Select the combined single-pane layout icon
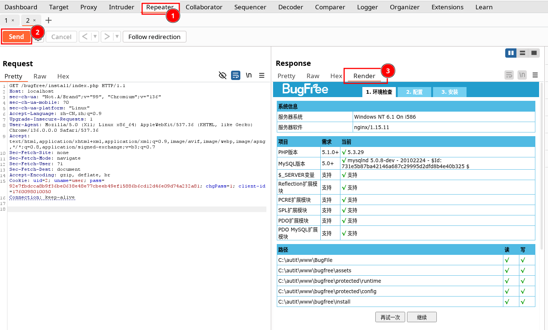This screenshot has width=548, height=330. [534, 53]
